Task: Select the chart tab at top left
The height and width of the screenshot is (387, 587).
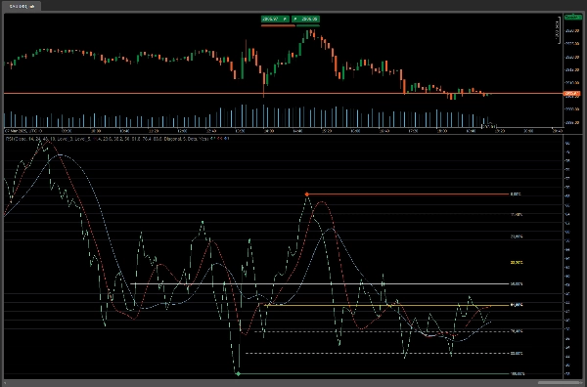Action: point(22,6)
